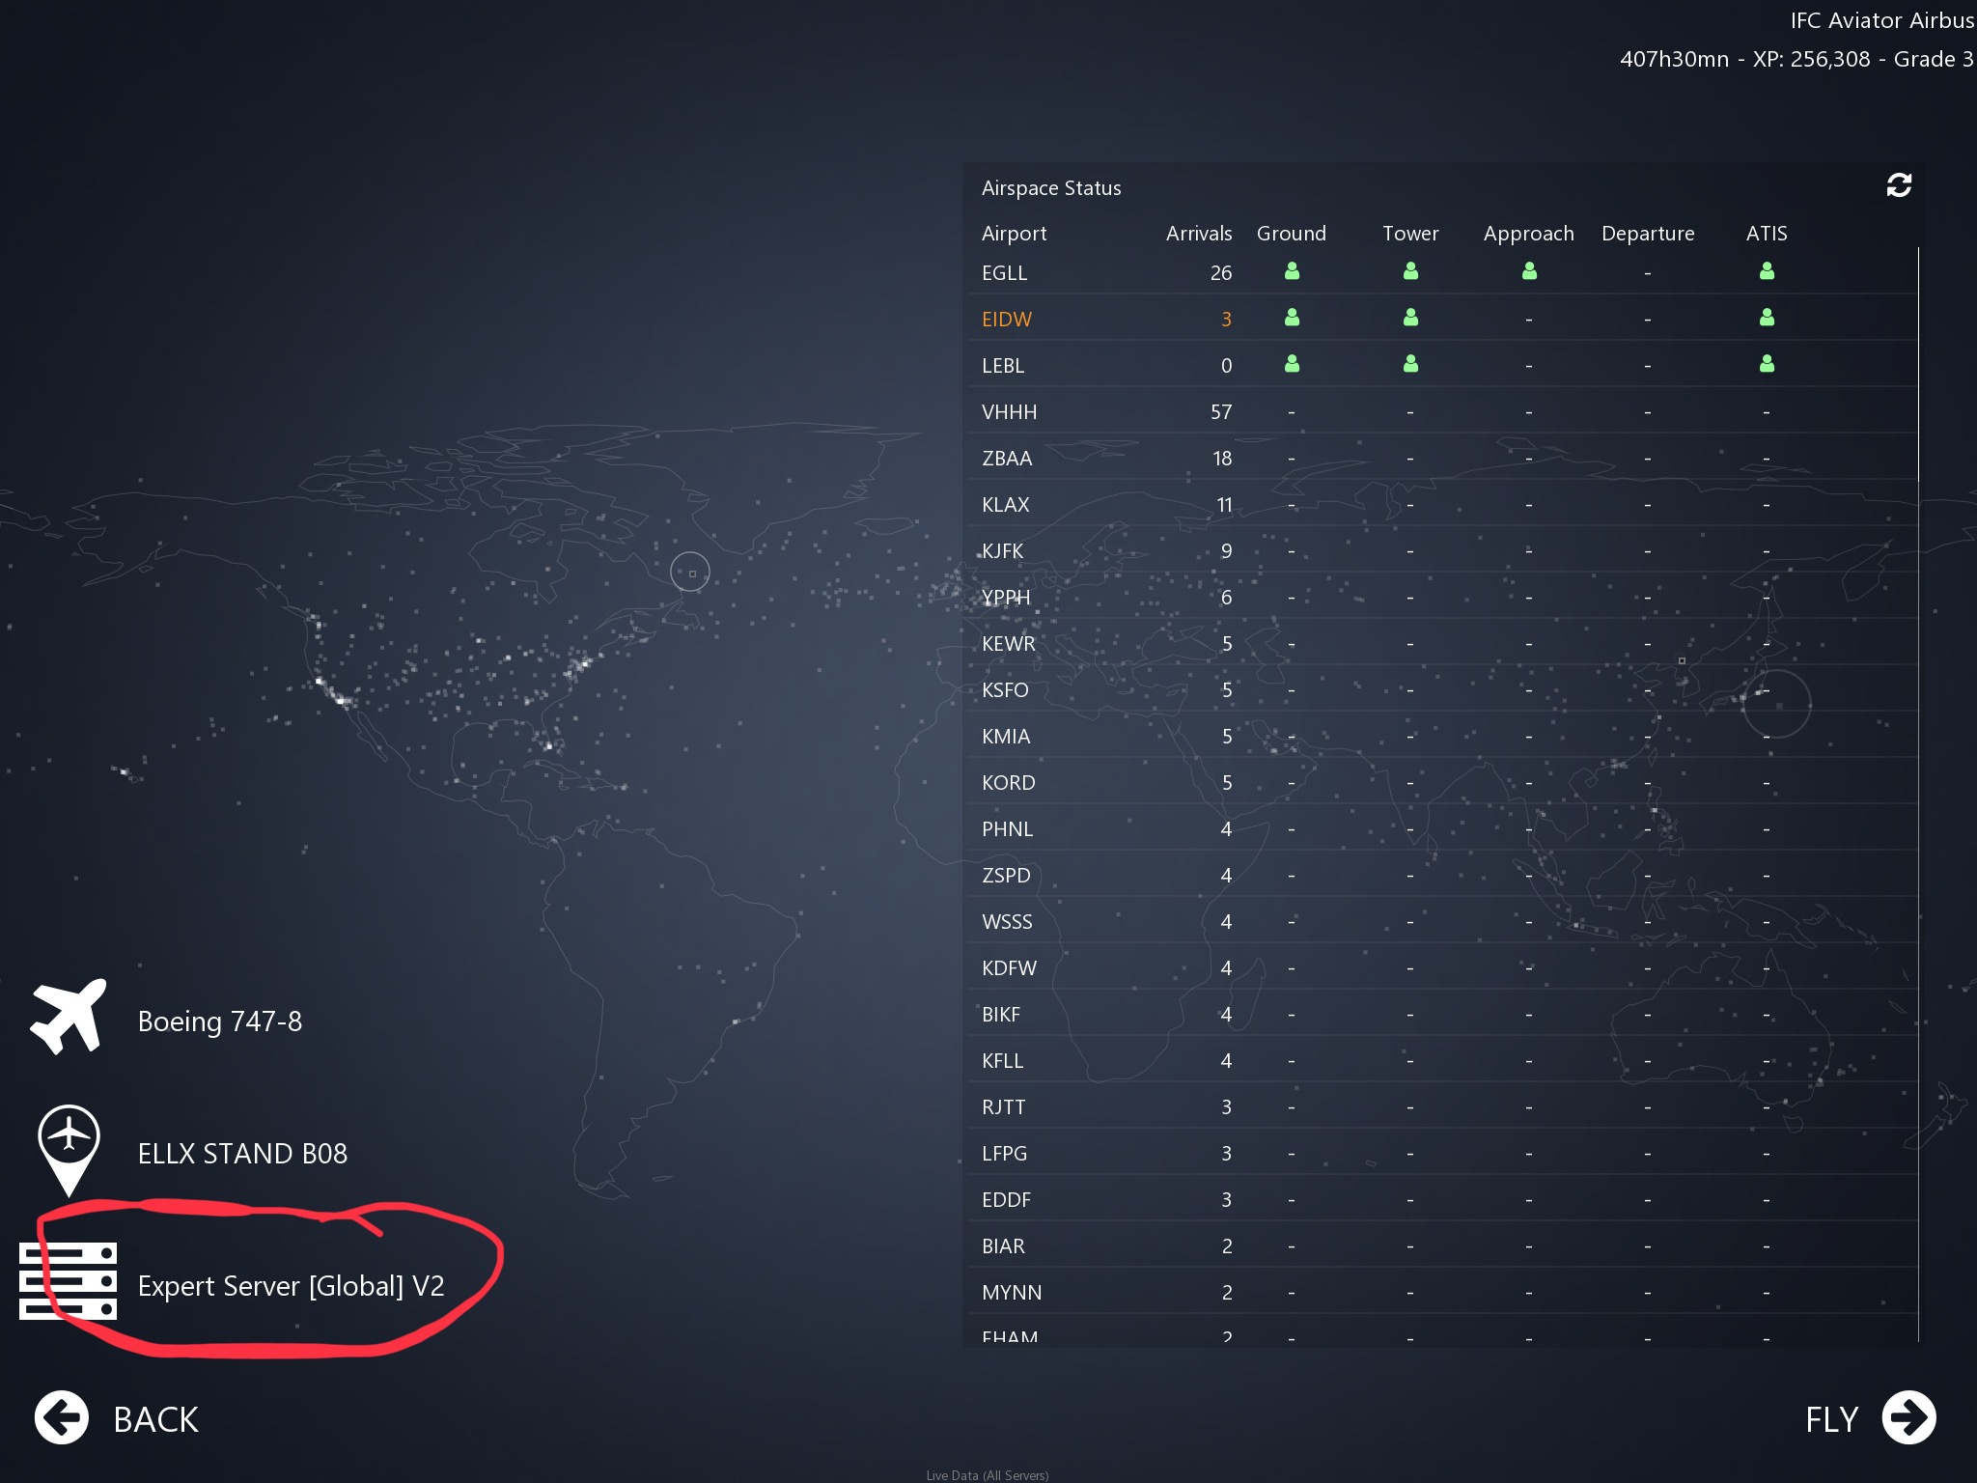This screenshot has width=1977, height=1483.
Task: Click EGLL Approach controller icon
Action: (x=1529, y=272)
